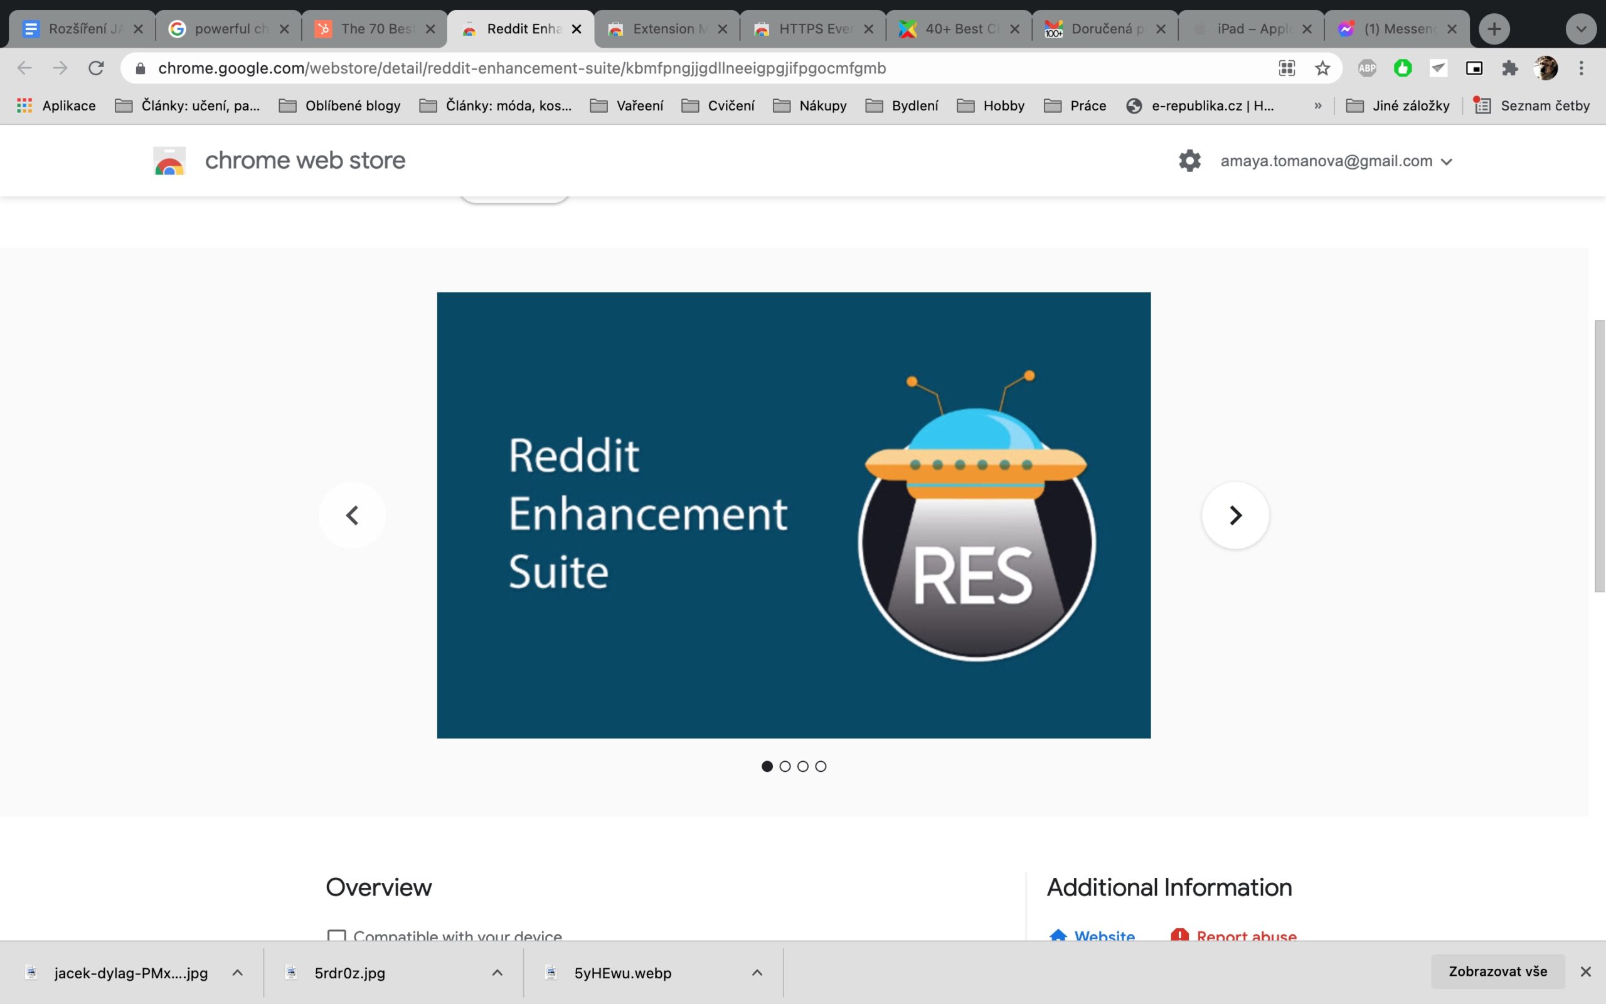Click the Adblock Plus ABP toolbar icon
1606x1004 pixels.
(1368, 68)
